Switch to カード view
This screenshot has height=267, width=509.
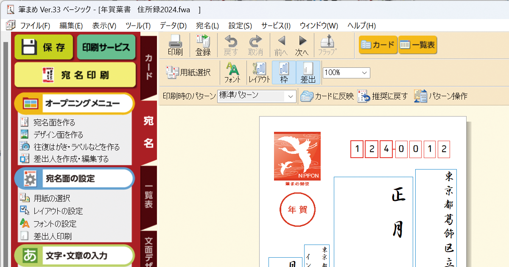[378, 45]
